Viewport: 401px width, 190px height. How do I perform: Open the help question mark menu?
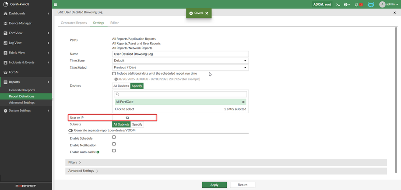tap(347, 5)
